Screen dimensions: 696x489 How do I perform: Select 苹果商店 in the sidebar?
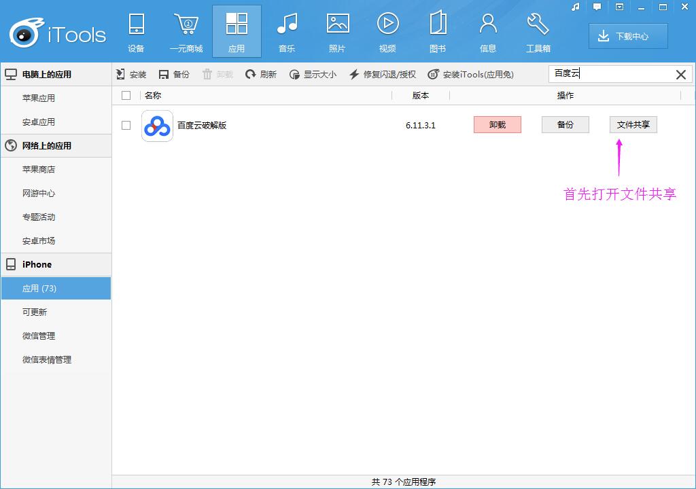click(56, 169)
